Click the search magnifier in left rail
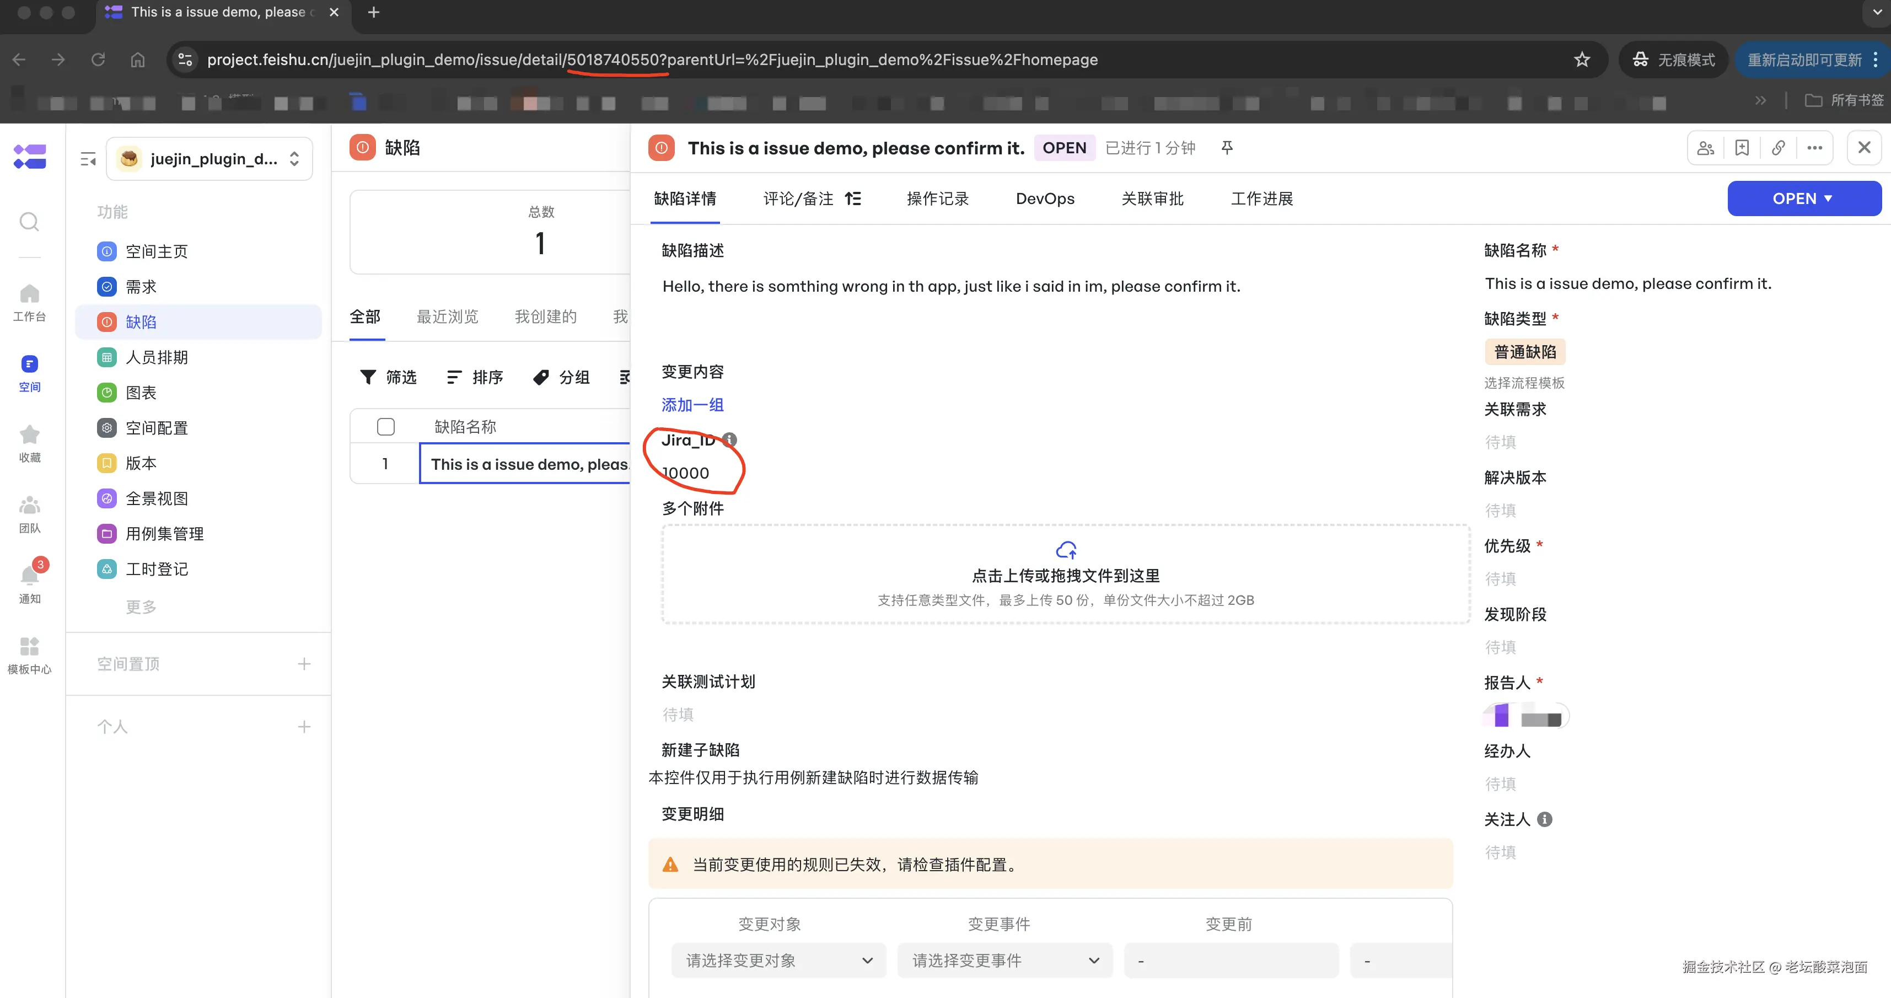Image resolution: width=1891 pixels, height=998 pixels. pyautogui.click(x=29, y=221)
